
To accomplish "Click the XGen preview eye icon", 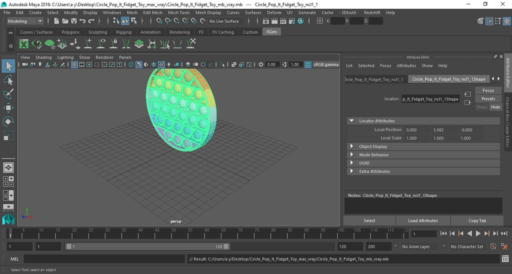I will pyautogui.click(x=37, y=44).
